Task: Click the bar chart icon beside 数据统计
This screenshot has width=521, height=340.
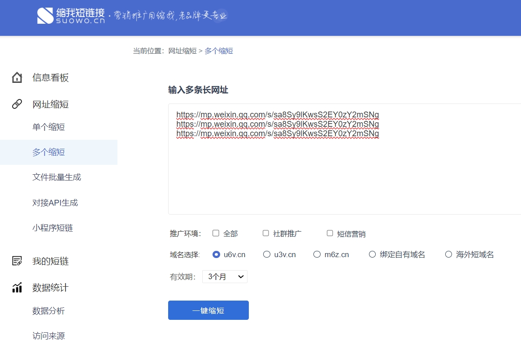Action: click(x=17, y=288)
